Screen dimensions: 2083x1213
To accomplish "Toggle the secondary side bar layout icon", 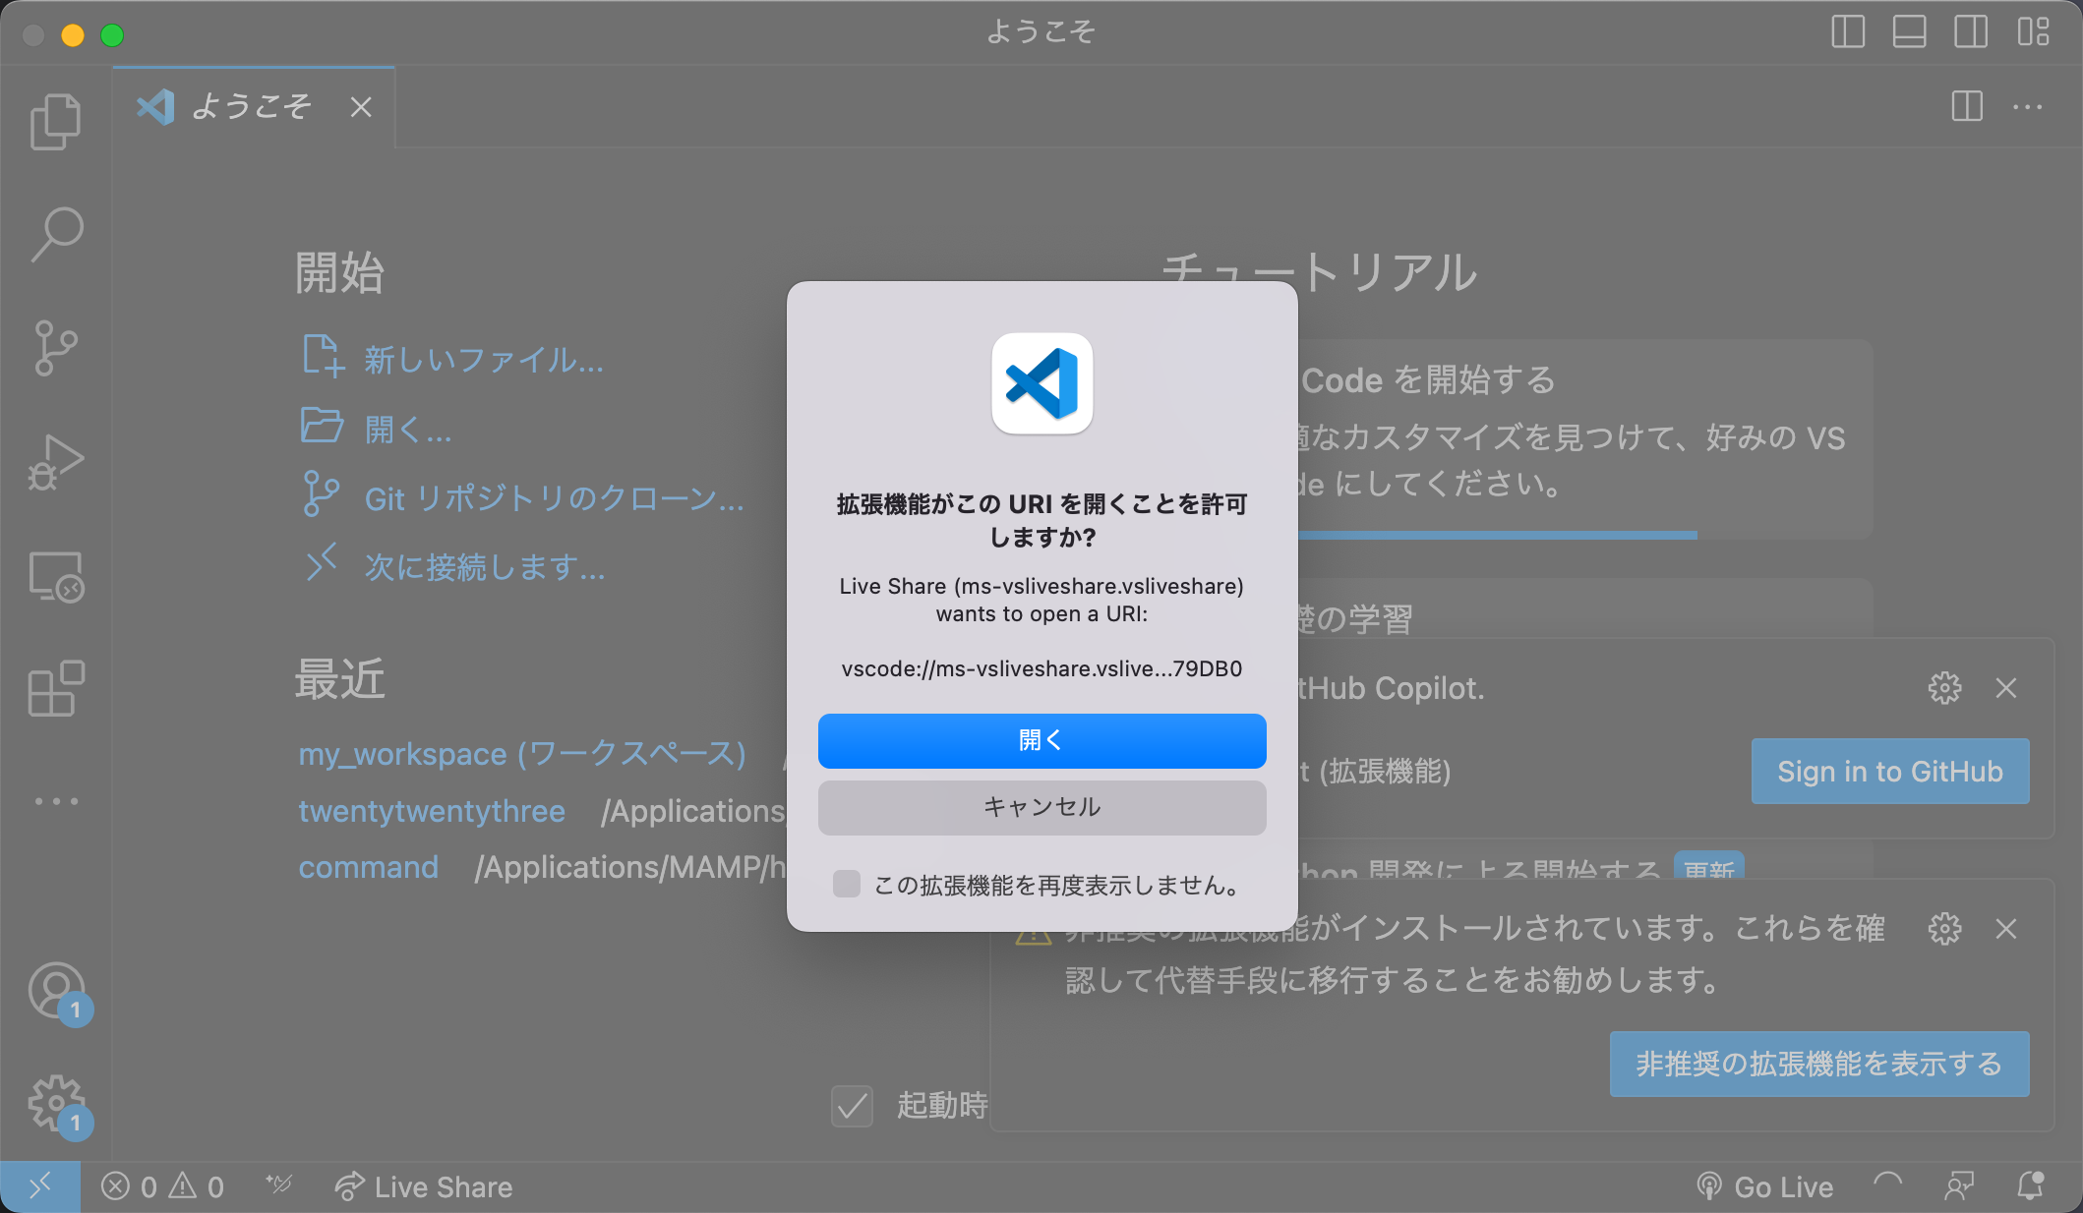I will point(1970,31).
